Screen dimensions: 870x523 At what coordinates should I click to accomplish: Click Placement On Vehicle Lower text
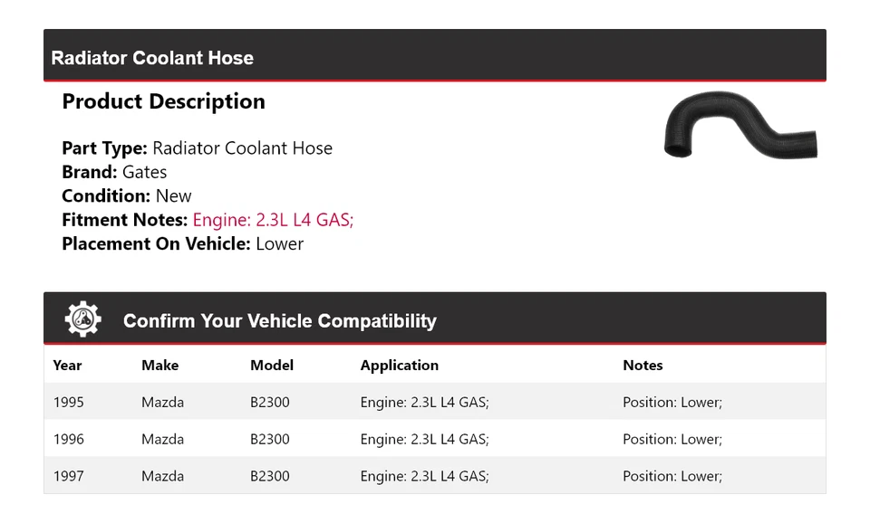(182, 243)
